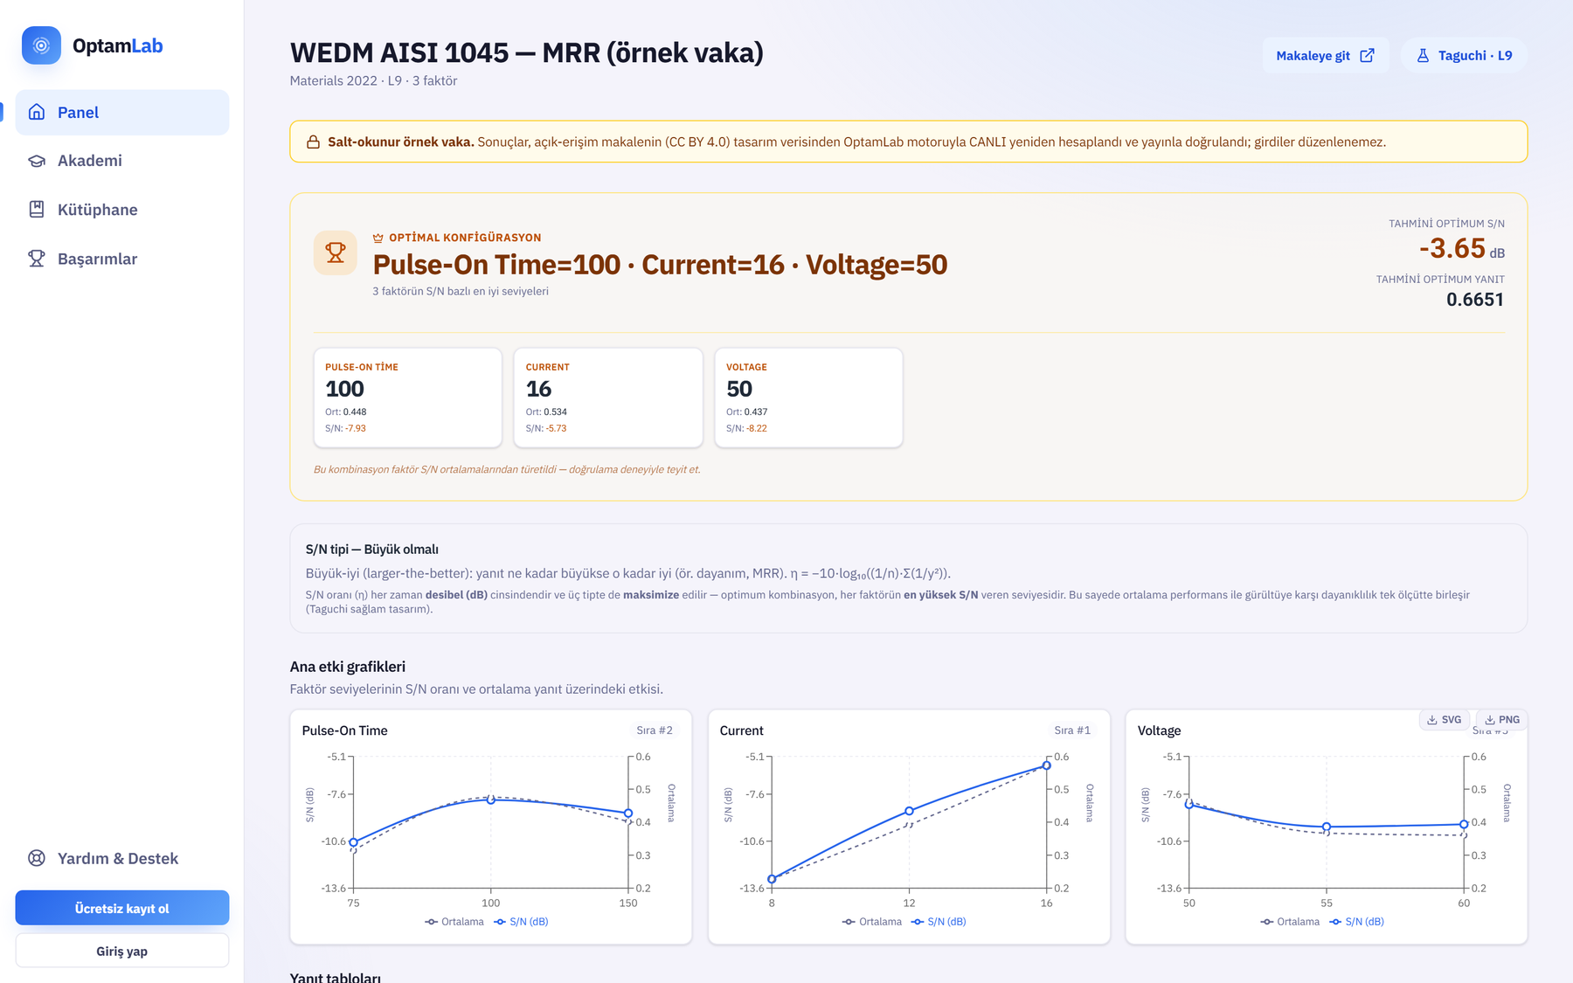Click the lock icon in the read-only banner
Viewport: 1573px width, 983px height.
point(313,142)
